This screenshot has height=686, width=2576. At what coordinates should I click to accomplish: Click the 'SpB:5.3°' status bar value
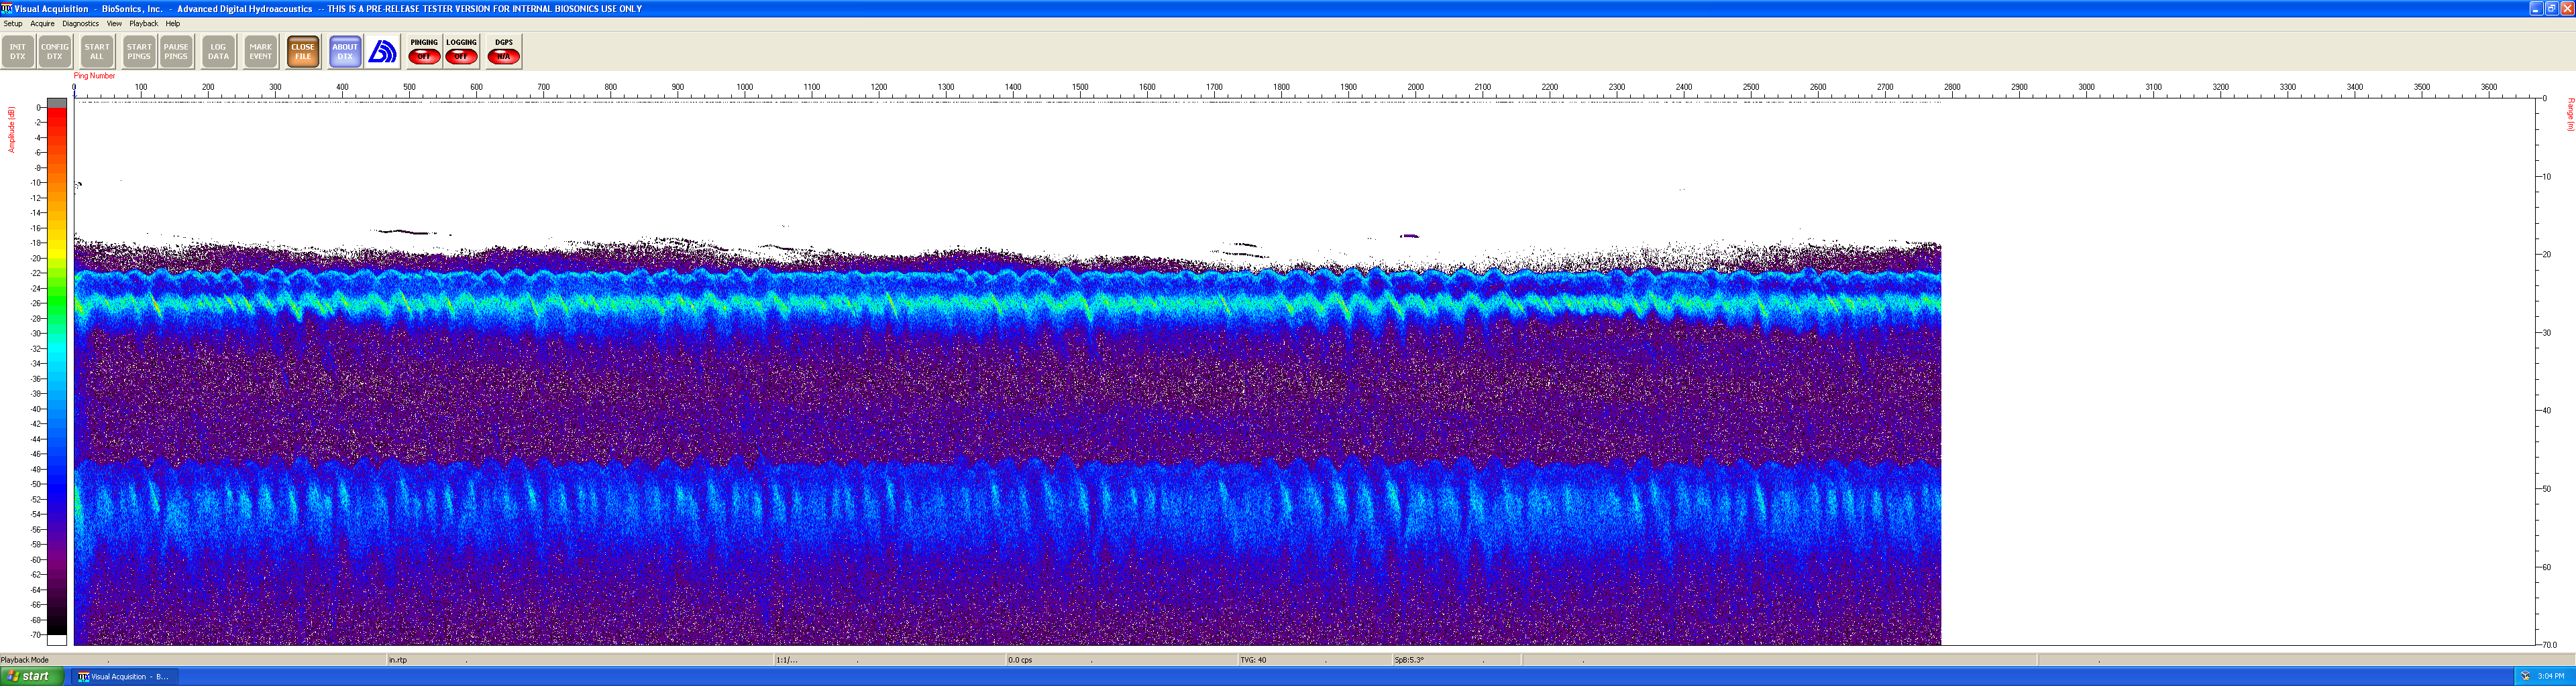tap(1409, 660)
